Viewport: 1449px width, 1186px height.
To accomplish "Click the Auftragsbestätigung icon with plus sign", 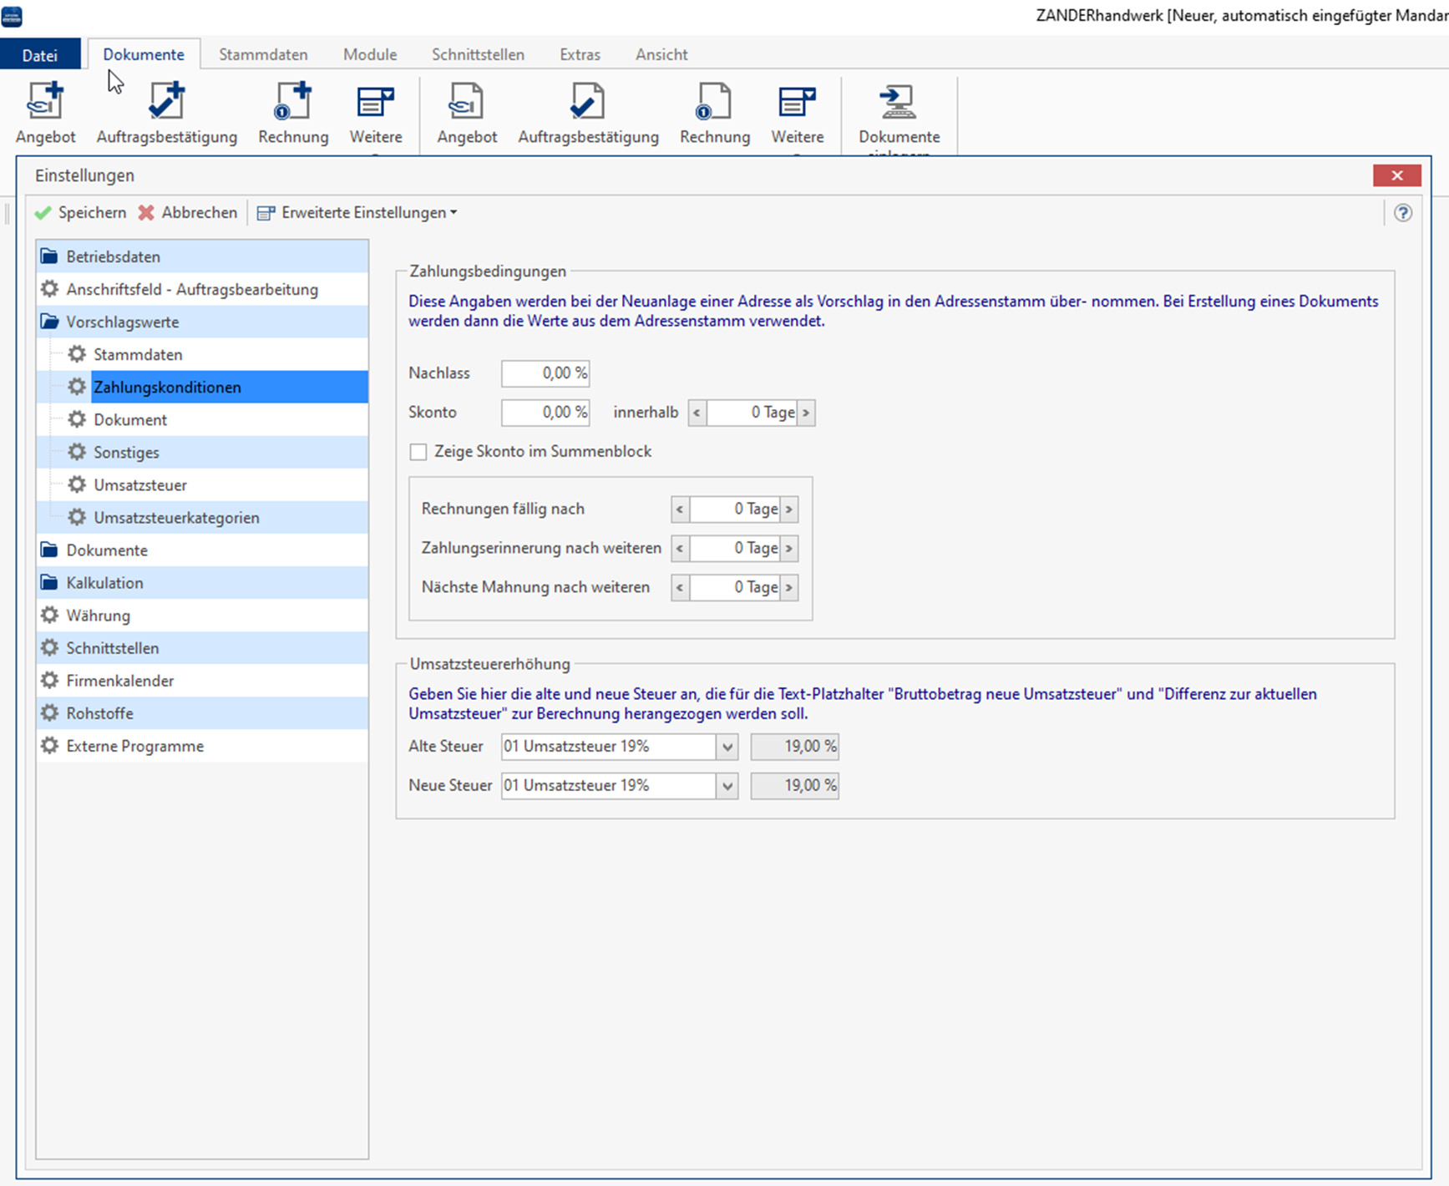I will (x=166, y=103).
